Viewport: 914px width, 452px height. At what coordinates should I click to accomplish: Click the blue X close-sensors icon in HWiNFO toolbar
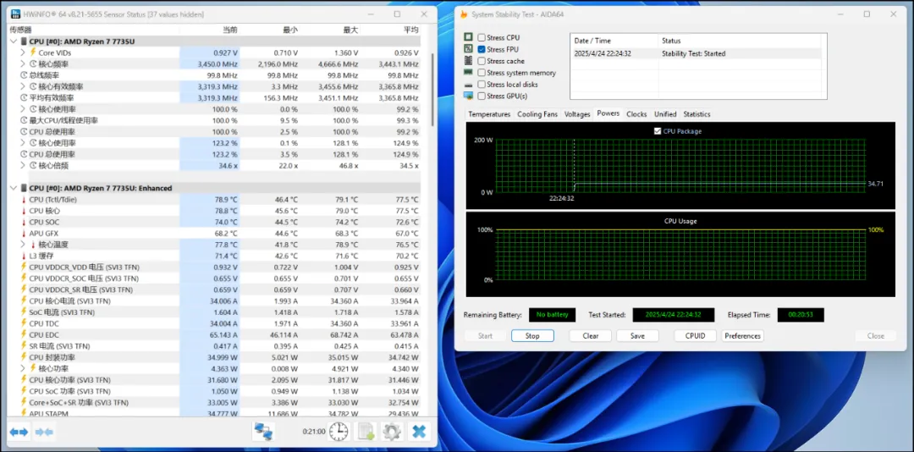[419, 433]
